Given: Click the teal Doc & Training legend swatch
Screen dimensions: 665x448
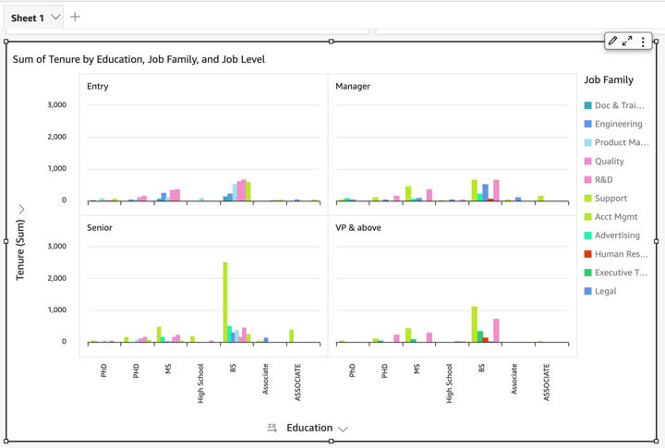Looking at the screenshot, I should (x=588, y=105).
